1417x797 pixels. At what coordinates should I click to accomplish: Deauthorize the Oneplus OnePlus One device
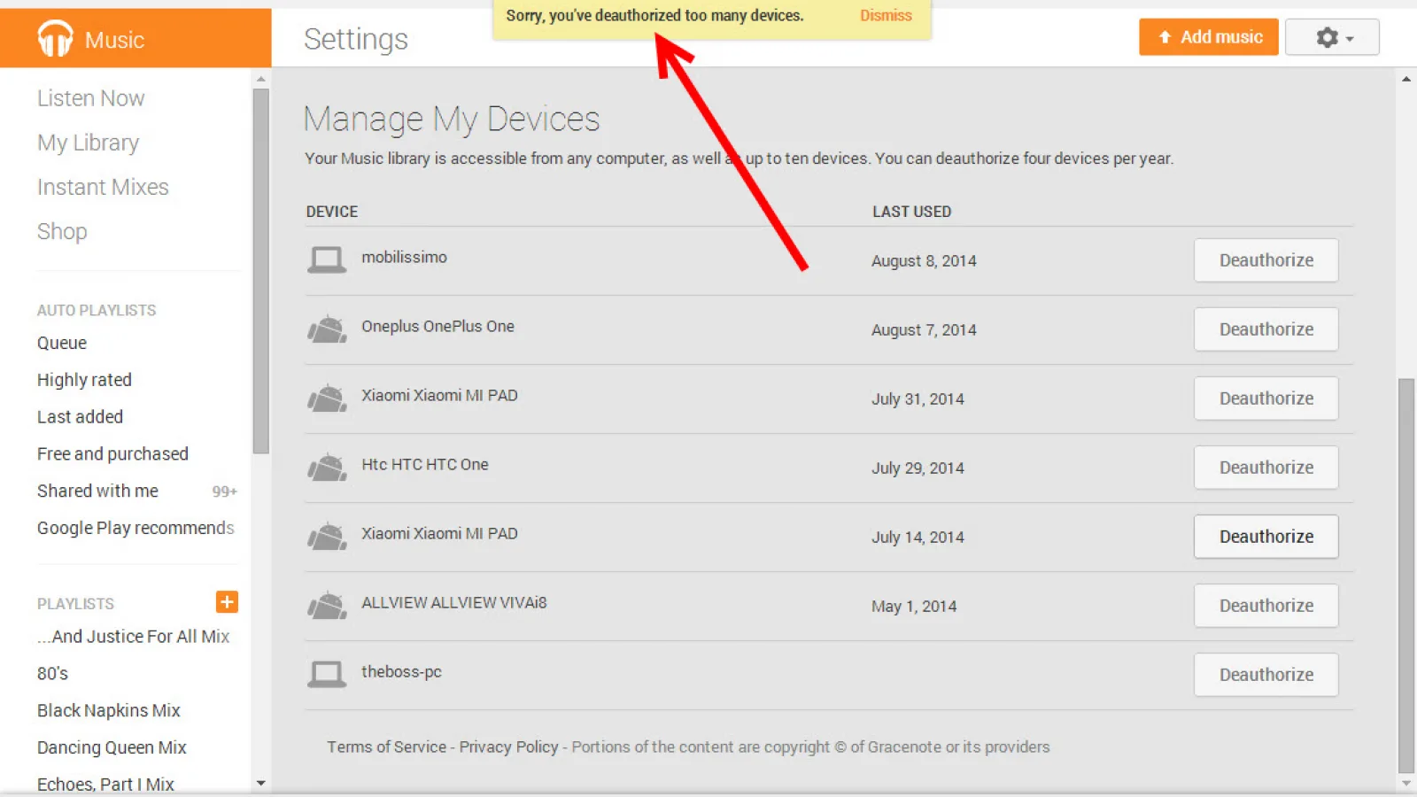1266,329
